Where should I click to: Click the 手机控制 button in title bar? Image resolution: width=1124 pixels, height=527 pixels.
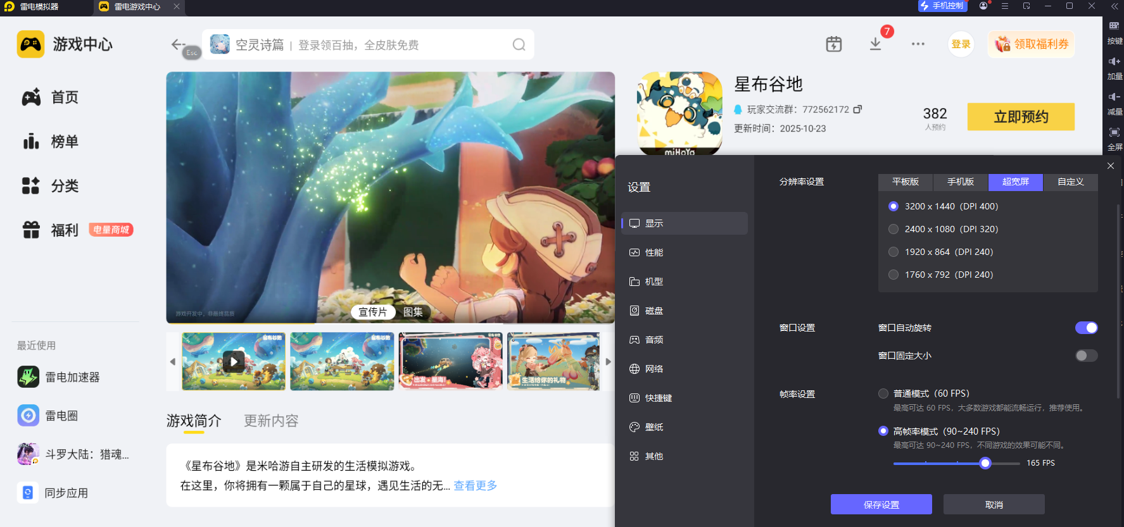tap(943, 6)
